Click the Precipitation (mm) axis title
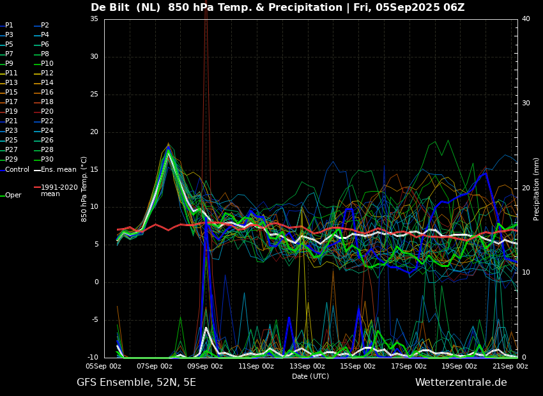Image resolution: width=543 pixels, height=396 pixels. tap(536, 189)
